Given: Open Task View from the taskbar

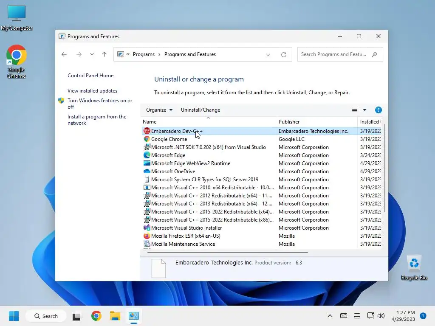Looking at the screenshot, I should (x=76, y=316).
